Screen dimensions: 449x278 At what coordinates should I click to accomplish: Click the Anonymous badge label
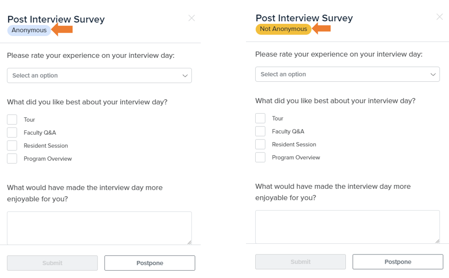[x=29, y=30]
